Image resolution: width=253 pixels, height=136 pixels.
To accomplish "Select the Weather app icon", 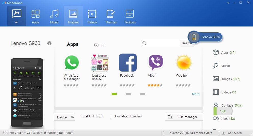I will click(x=184, y=63).
